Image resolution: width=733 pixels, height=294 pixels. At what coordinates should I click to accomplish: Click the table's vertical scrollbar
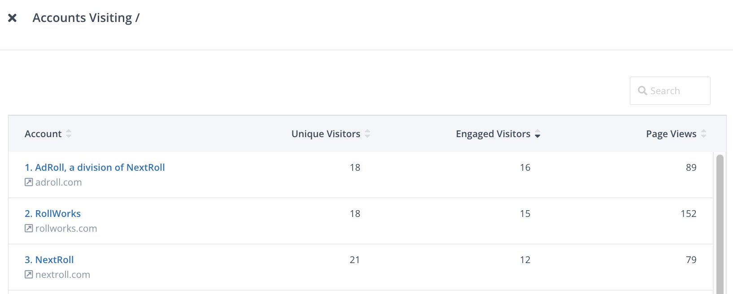(x=720, y=224)
